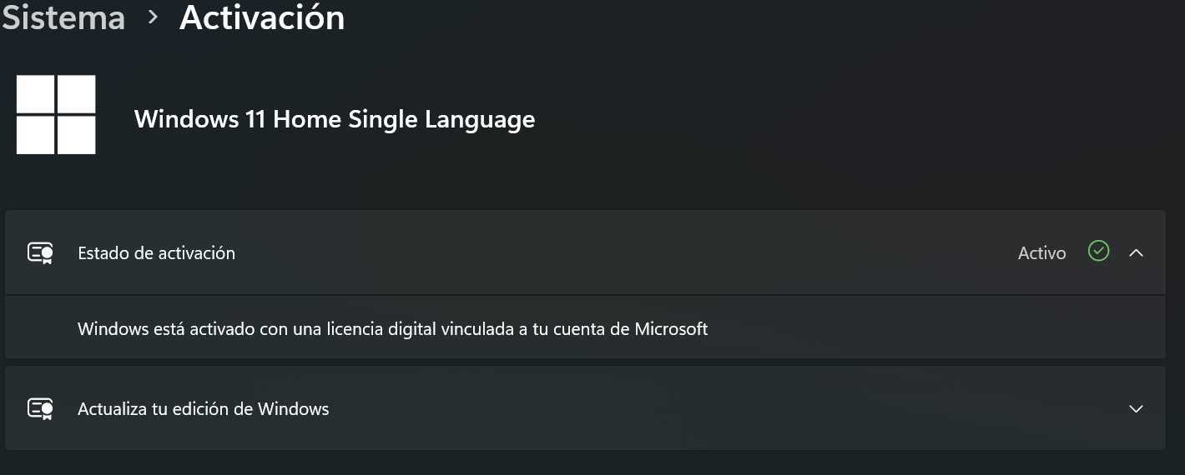This screenshot has width=1185, height=475.
Task: Click the upper-left pane of the Windows logo
Action: pos(36,94)
